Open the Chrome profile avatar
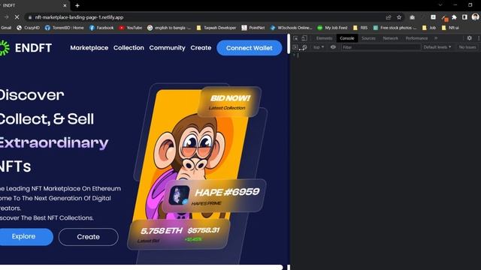481x270 pixels. pos(476,17)
